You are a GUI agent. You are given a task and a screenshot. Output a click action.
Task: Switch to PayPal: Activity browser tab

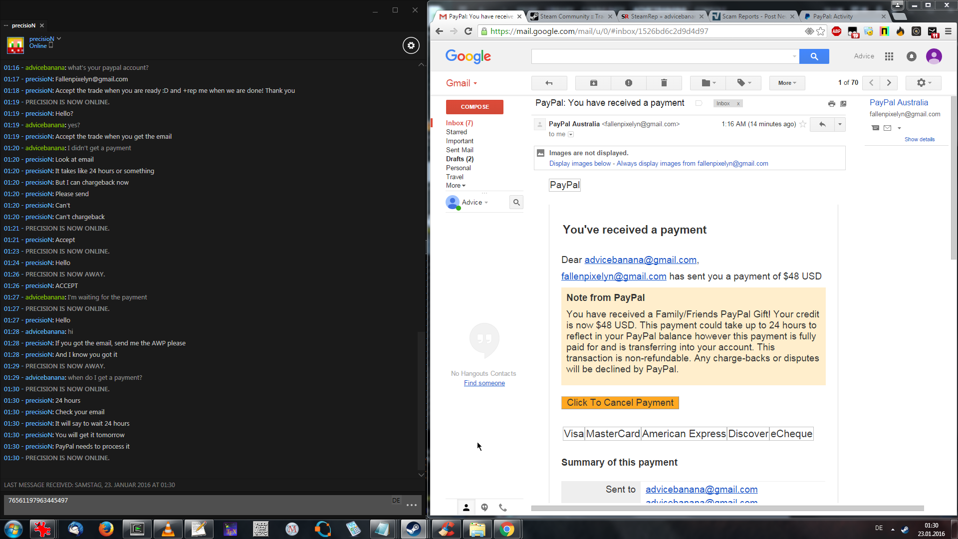tap(832, 16)
